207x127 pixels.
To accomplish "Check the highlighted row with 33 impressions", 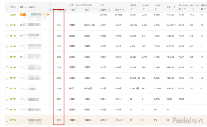I will 7,120.
